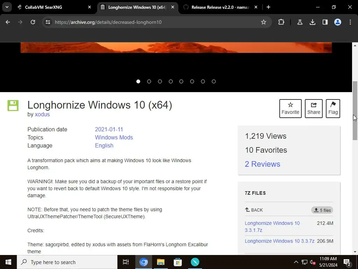Jump to the 2 Reviews section
This screenshot has height=269, width=358.
[263, 164]
